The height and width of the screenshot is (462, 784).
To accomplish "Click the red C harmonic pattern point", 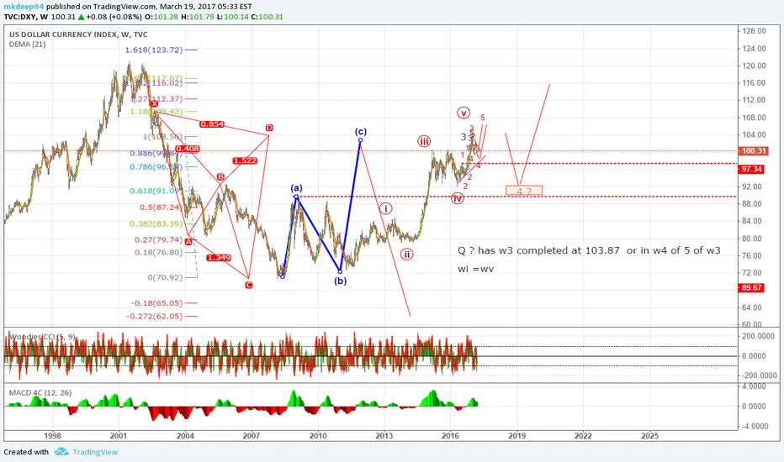I will click(248, 286).
